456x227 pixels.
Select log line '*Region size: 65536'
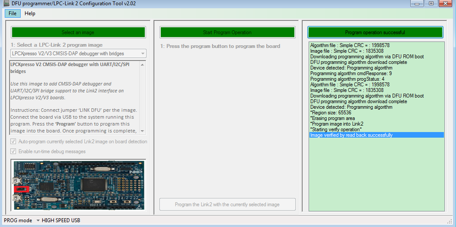click(x=376, y=112)
